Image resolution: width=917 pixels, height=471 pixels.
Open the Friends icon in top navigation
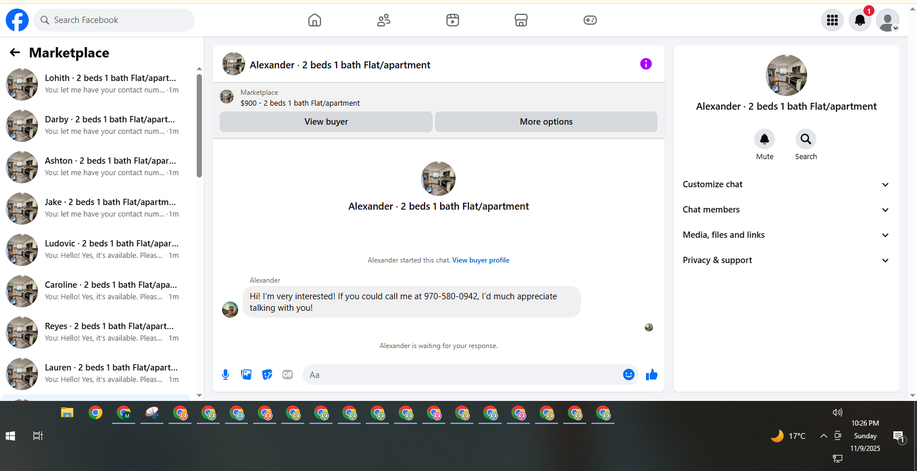(x=384, y=20)
